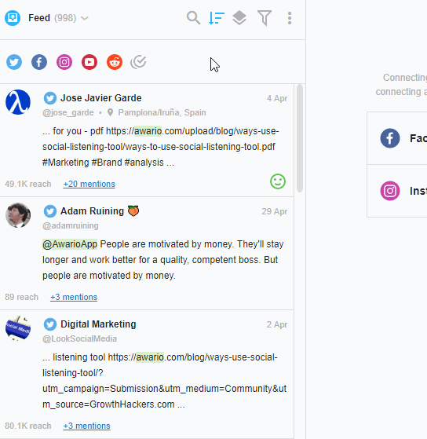Open the +20 mentions link

click(89, 184)
